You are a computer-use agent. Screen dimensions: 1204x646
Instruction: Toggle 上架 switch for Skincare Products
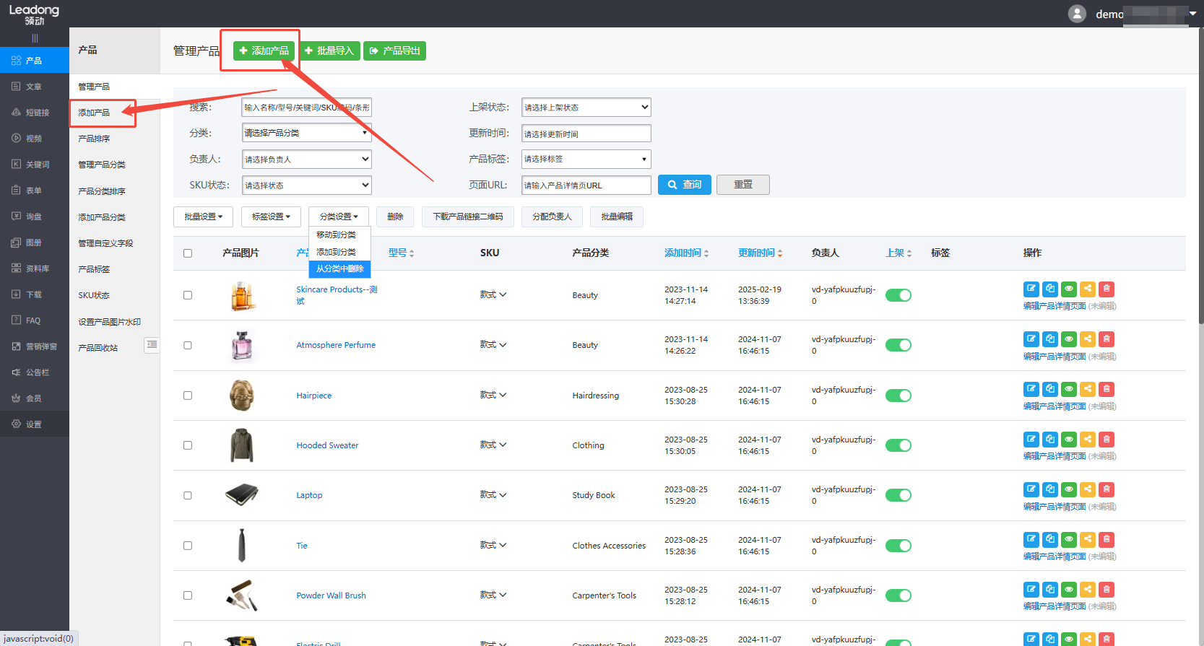898,295
